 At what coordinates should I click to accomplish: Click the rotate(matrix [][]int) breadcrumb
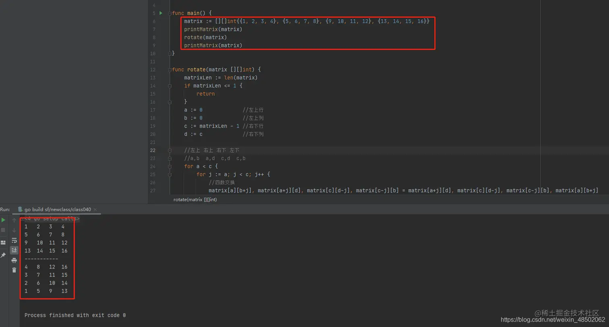pyautogui.click(x=195, y=199)
